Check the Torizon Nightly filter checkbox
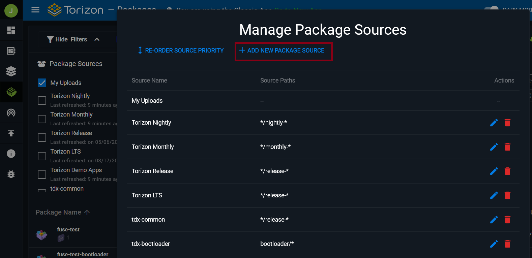 tap(42, 100)
